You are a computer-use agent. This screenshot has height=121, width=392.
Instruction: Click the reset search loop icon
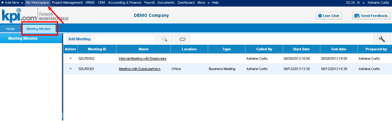coord(182,39)
